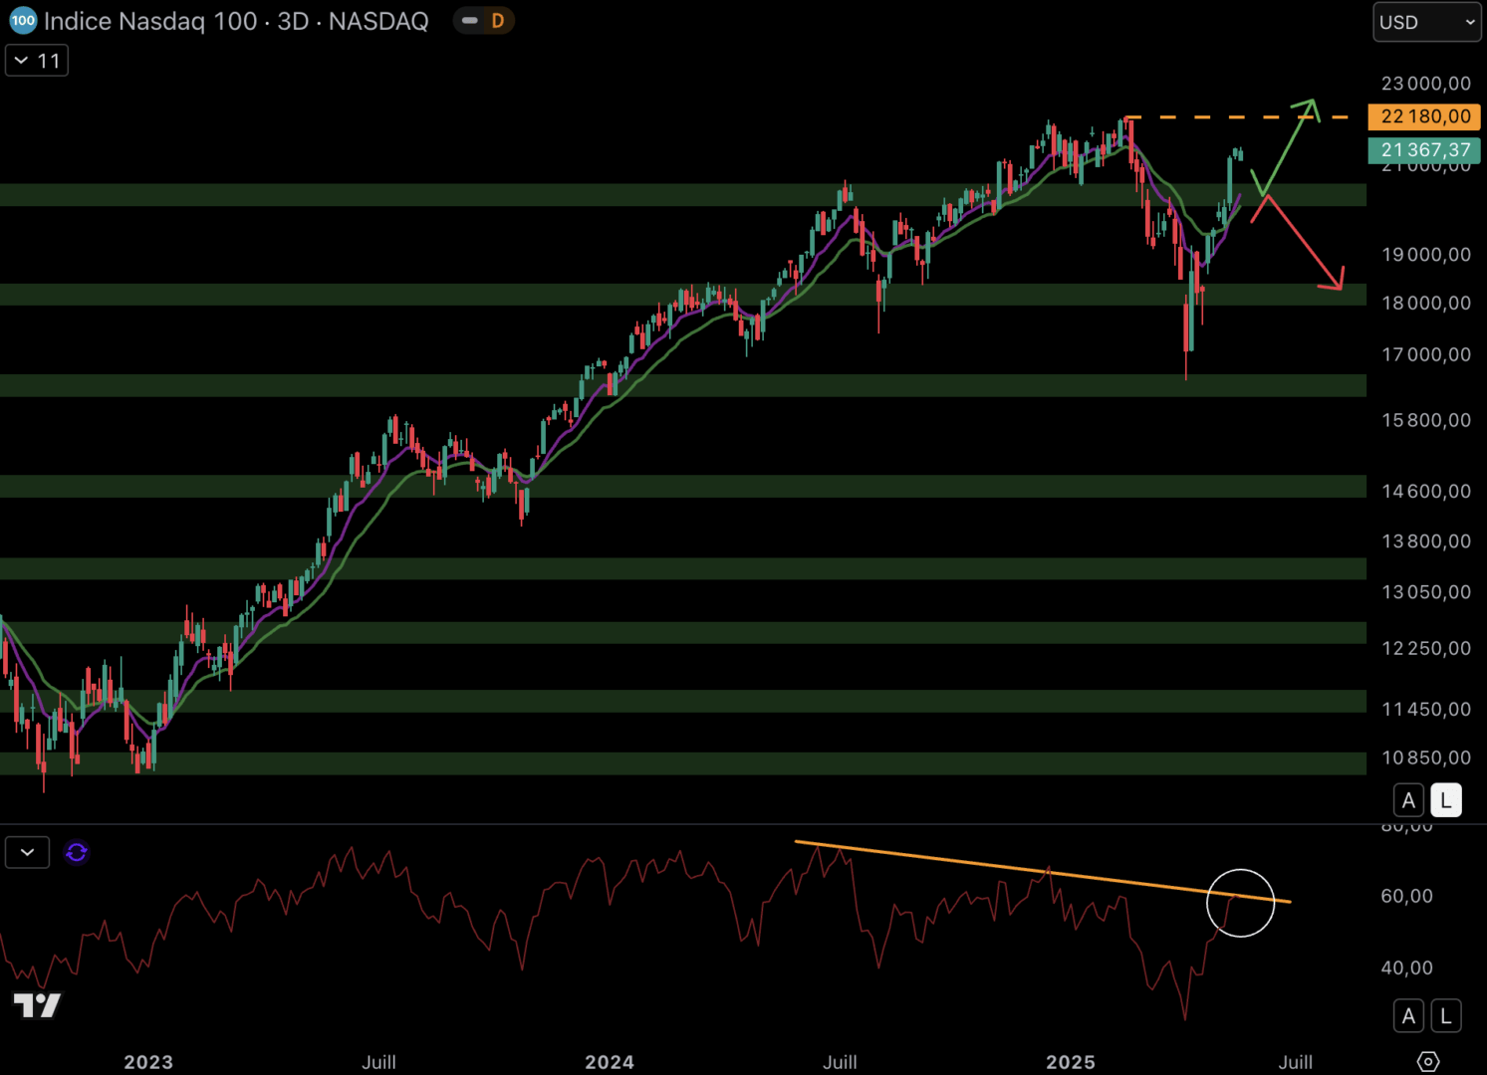This screenshot has width=1487, height=1075.
Task: Toggle auto scale A on RSI pane
Action: coord(1408,1015)
